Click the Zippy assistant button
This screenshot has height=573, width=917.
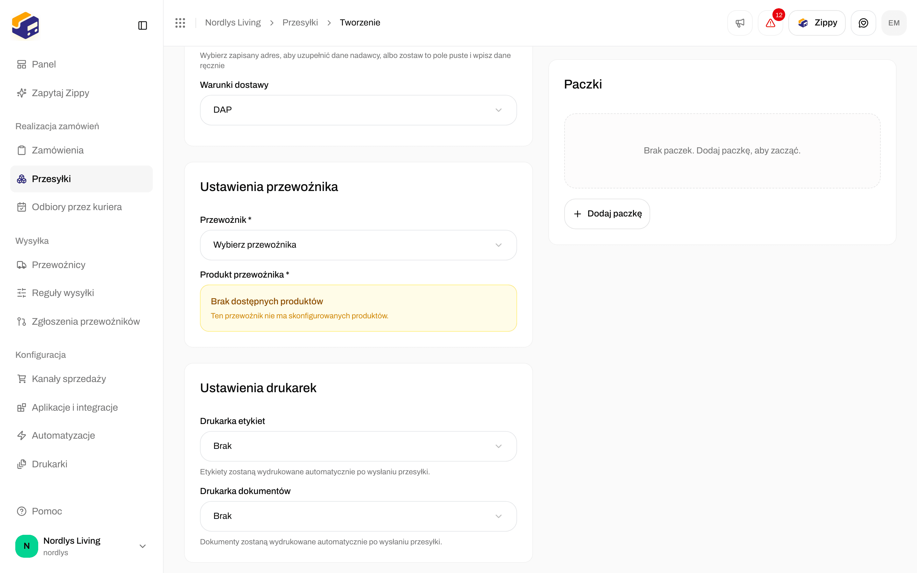[x=817, y=23]
